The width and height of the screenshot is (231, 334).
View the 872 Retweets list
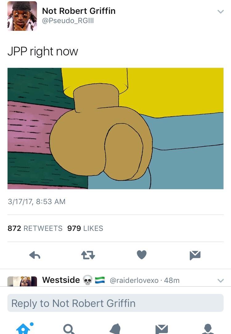click(x=35, y=228)
